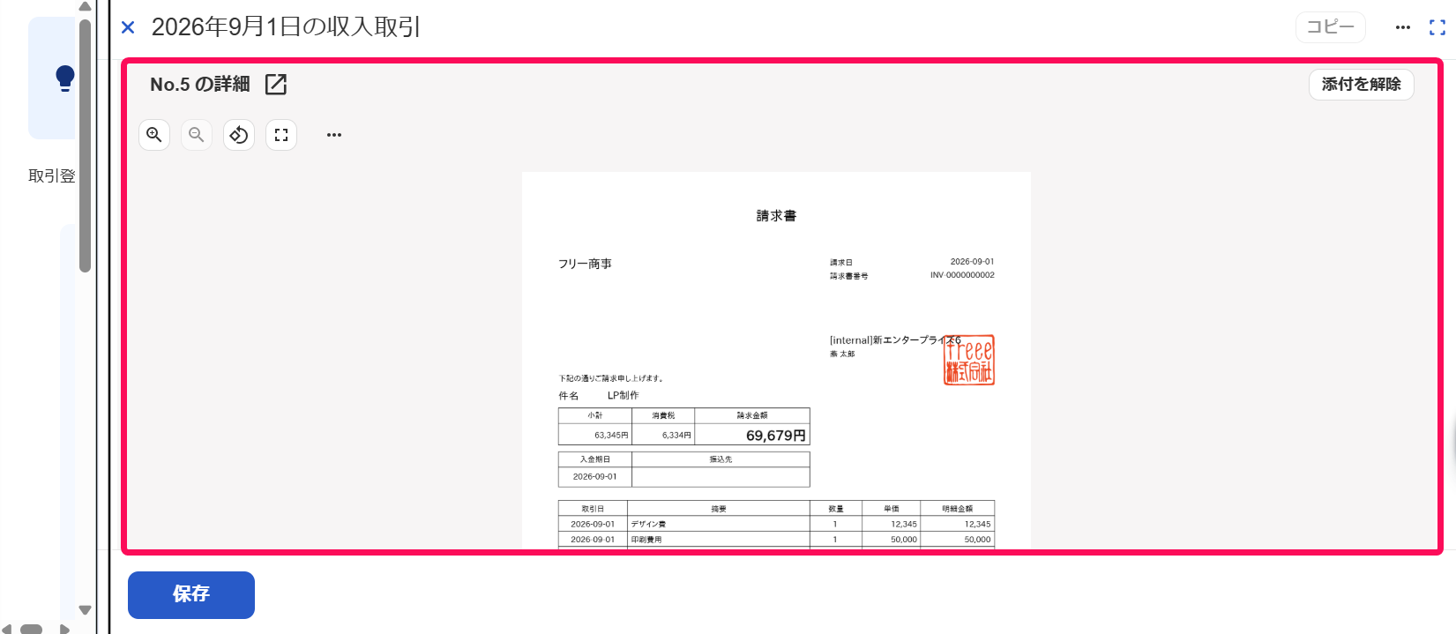Click the 69,679円 total amount on invoice
Image resolution: width=1456 pixels, height=634 pixels.
(775, 436)
